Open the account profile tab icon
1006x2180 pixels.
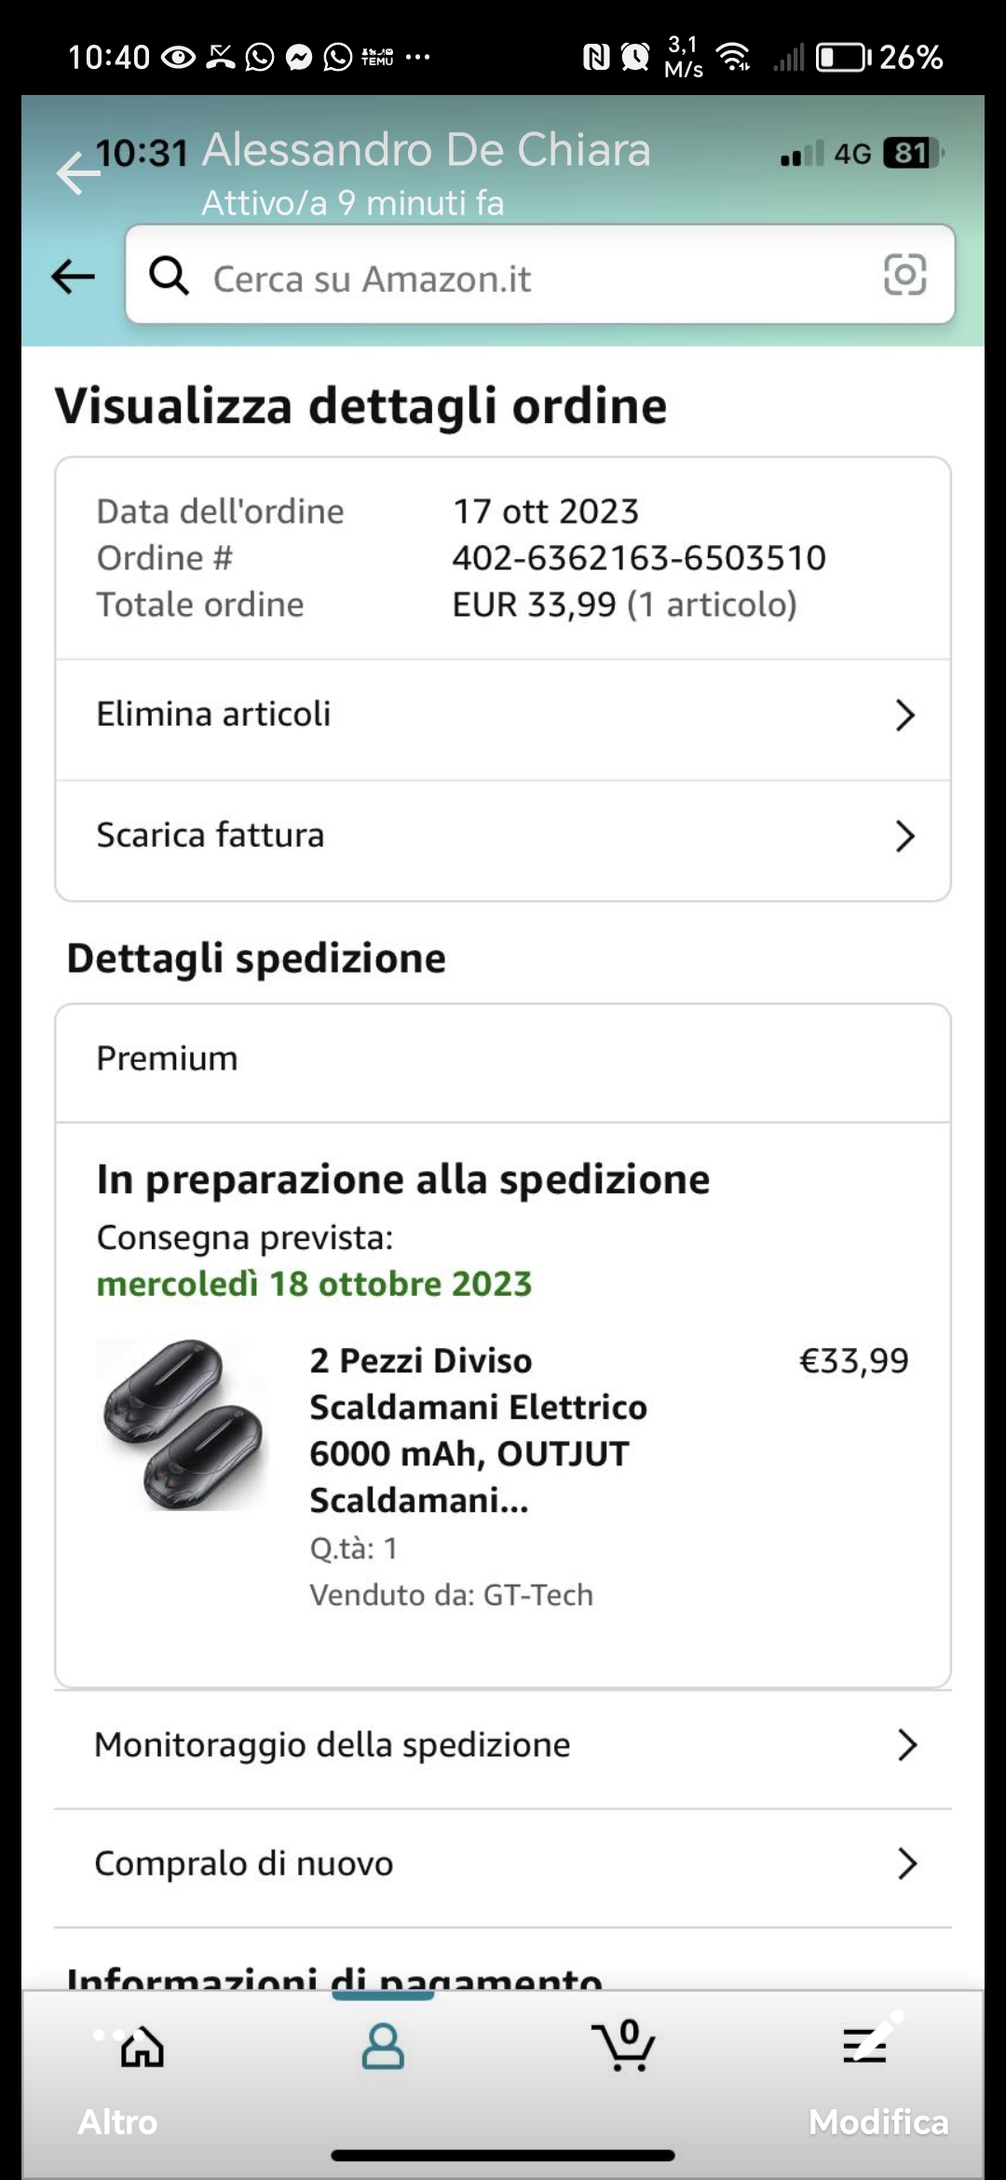(383, 2047)
